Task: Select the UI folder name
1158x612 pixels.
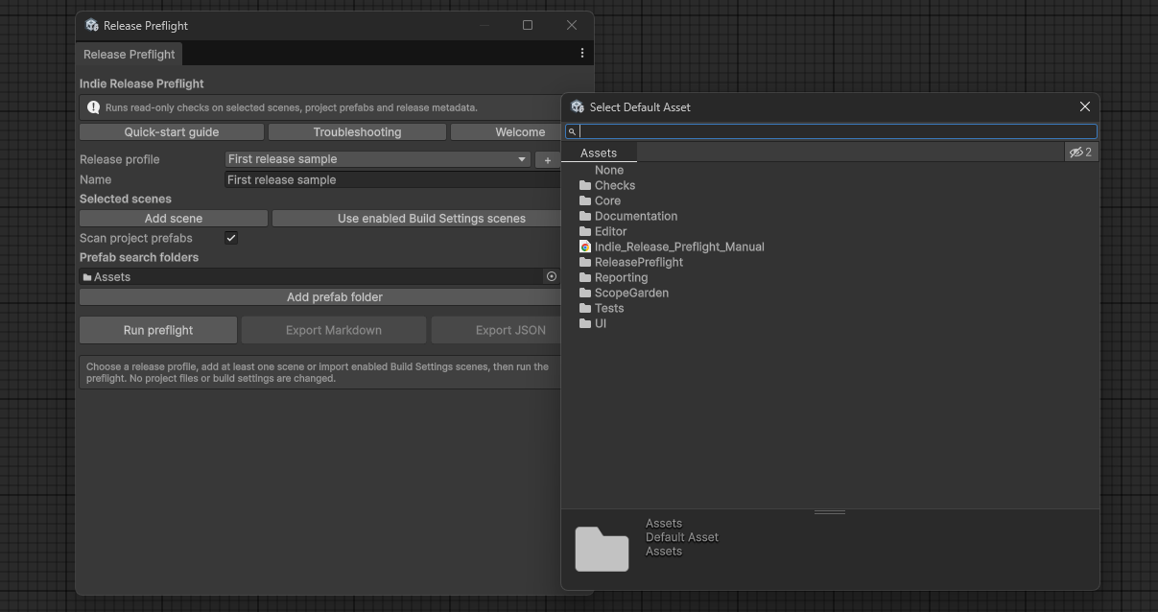Action: point(601,324)
